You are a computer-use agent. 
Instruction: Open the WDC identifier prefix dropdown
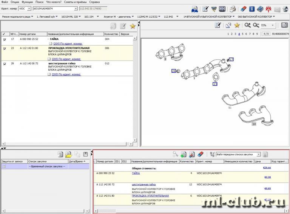tap(29, 8)
